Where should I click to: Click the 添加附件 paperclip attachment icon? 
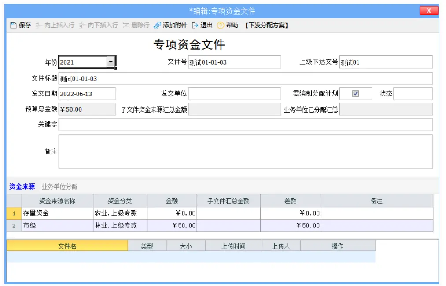click(157, 25)
